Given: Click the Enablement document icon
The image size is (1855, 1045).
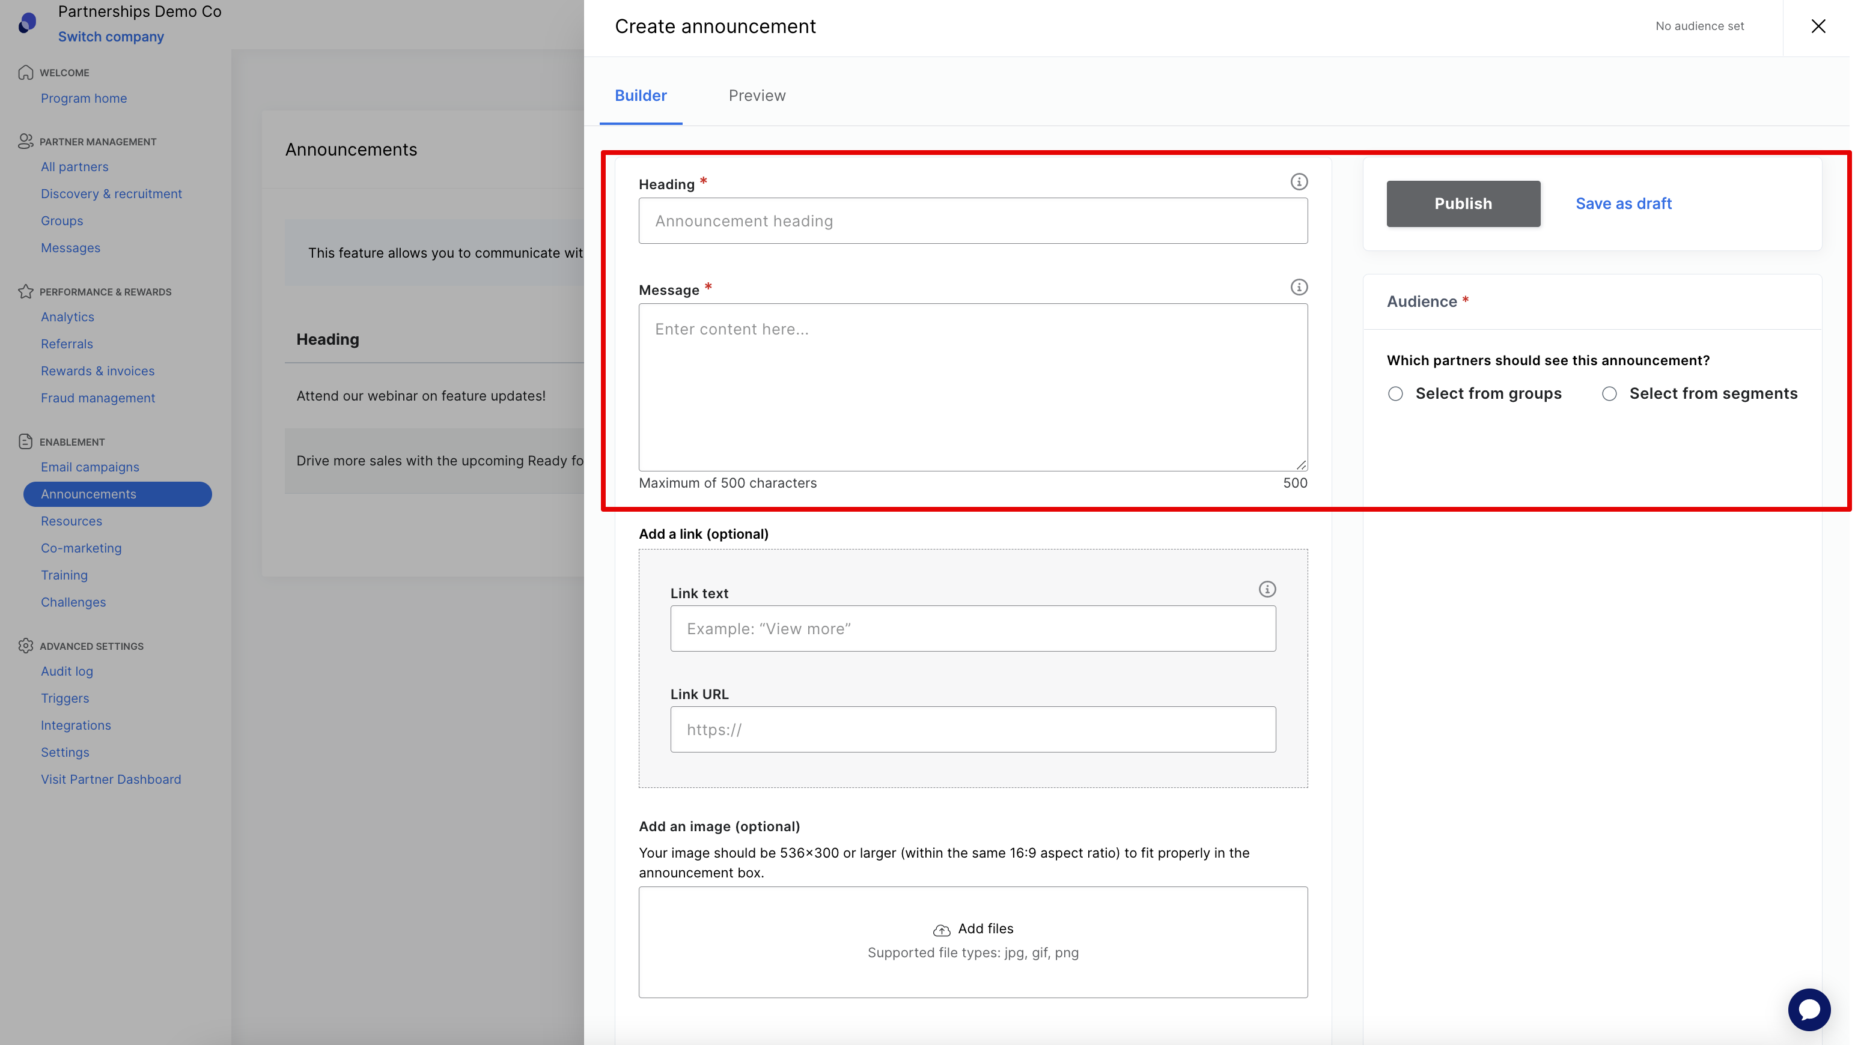Looking at the screenshot, I should coord(26,441).
